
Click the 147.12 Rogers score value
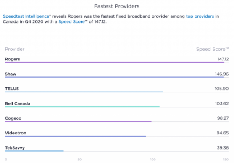[223, 59]
